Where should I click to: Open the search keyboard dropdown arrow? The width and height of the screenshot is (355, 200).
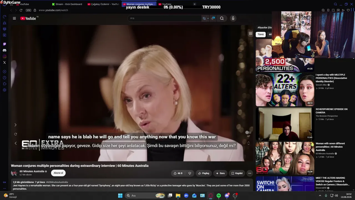pyautogui.click(x=208, y=18)
